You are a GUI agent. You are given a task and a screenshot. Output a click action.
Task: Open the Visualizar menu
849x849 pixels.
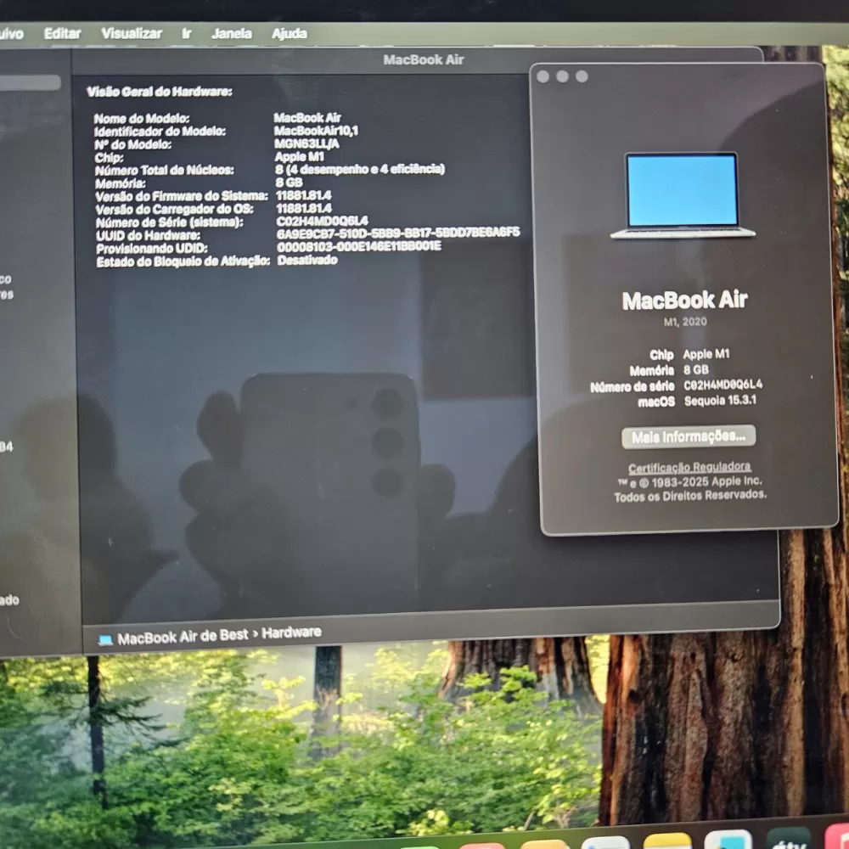(x=132, y=34)
